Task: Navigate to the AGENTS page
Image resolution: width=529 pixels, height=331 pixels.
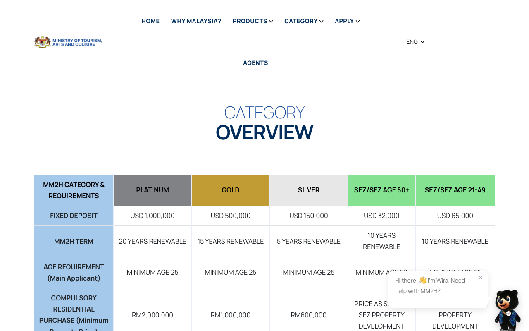Action: (x=255, y=63)
